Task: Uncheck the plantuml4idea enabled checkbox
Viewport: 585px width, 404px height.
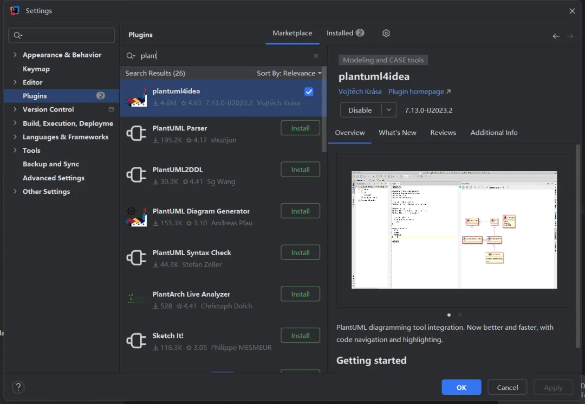Action: 309,92
